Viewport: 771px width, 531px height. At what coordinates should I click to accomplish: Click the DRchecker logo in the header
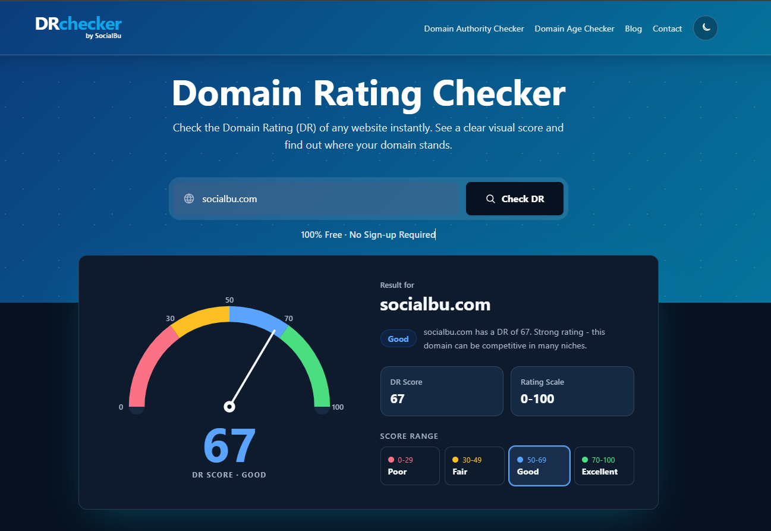pos(78,27)
